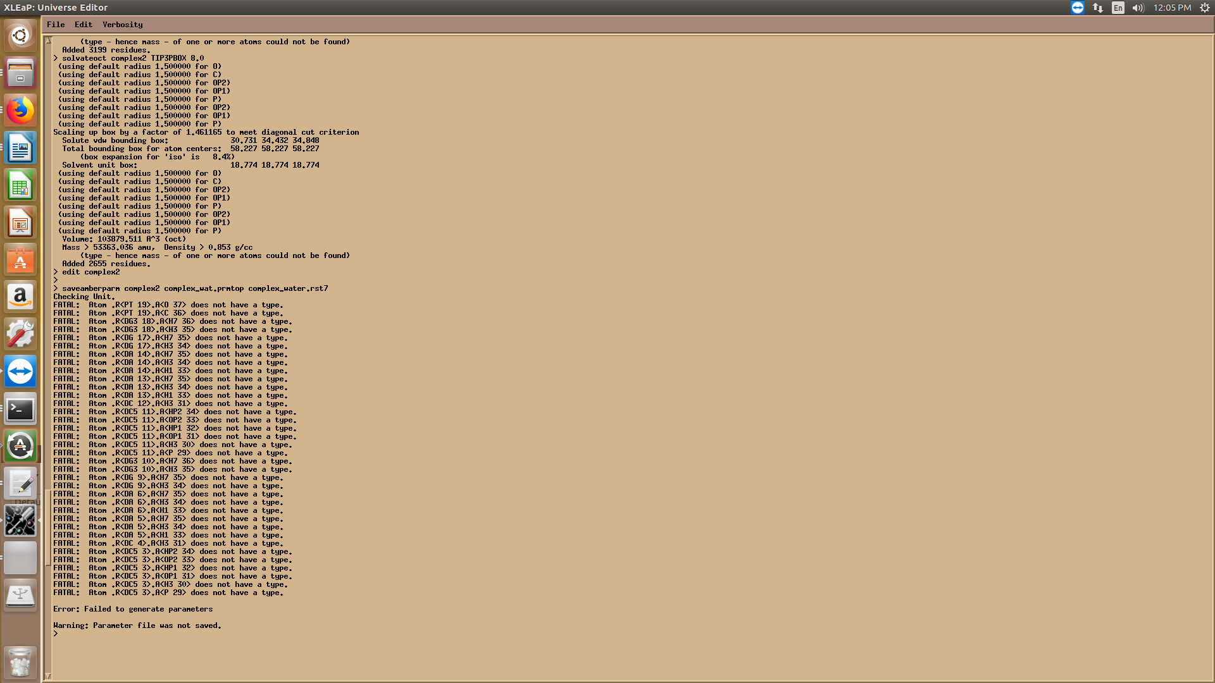Viewport: 1215px width, 683px height.
Task: Open the Amazon dock launcher
Action: tap(20, 297)
